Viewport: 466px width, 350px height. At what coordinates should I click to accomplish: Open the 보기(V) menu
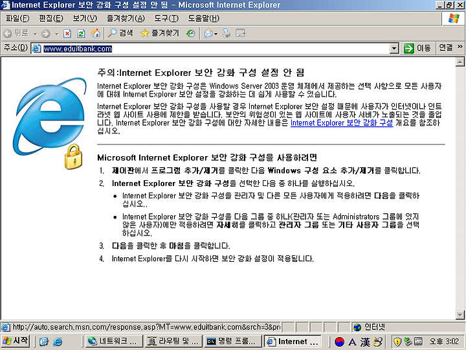click(x=85, y=18)
